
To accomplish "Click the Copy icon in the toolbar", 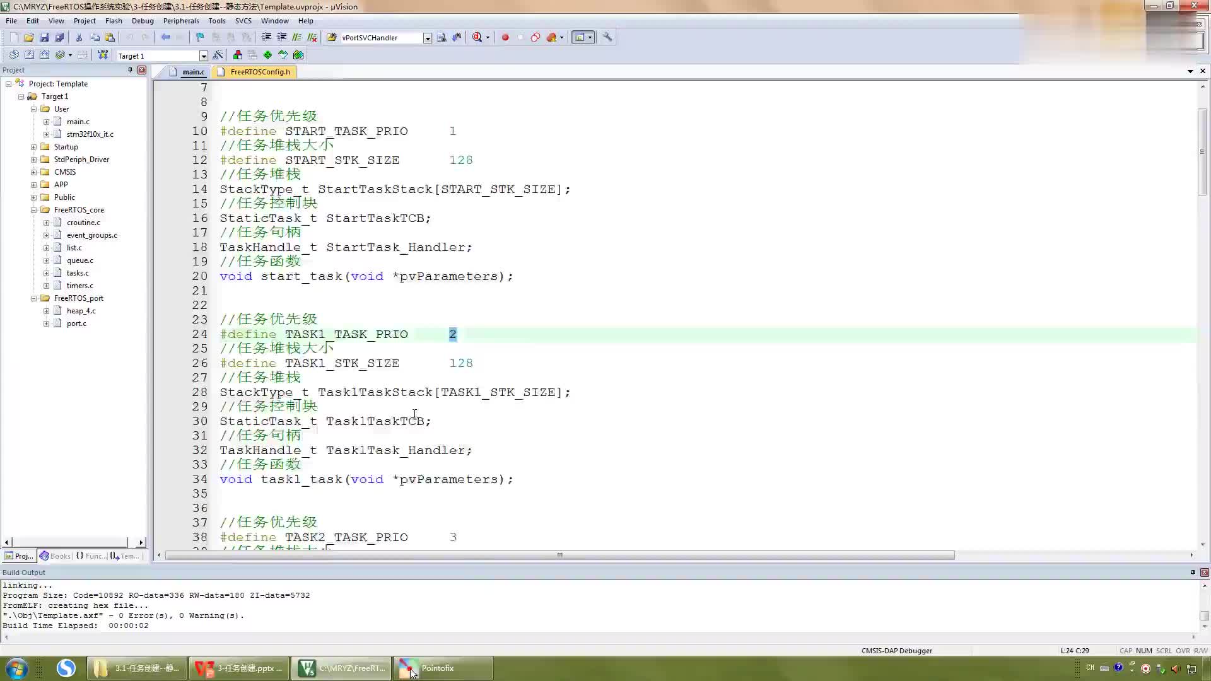I will tap(95, 37).
